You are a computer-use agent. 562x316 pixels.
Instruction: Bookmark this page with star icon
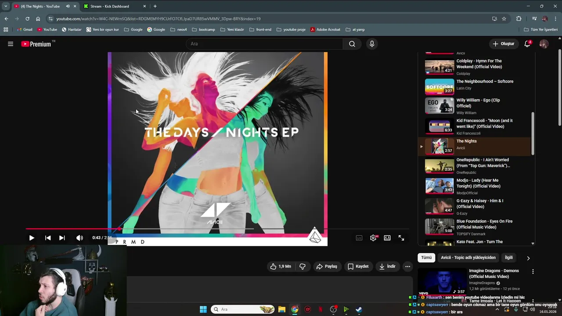[504, 18]
